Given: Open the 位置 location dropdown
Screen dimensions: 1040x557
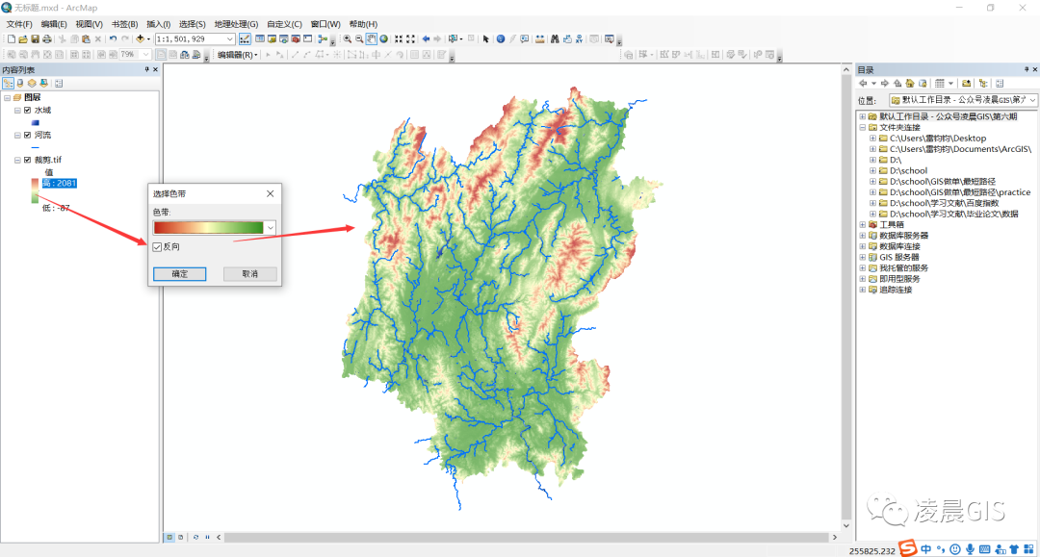Looking at the screenshot, I should (x=1032, y=100).
